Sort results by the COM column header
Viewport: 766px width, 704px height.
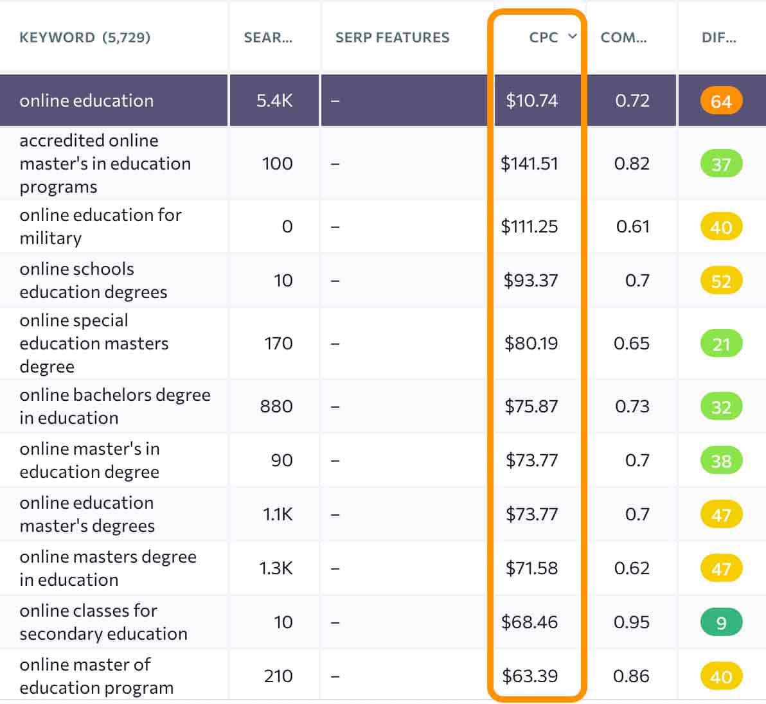point(624,37)
